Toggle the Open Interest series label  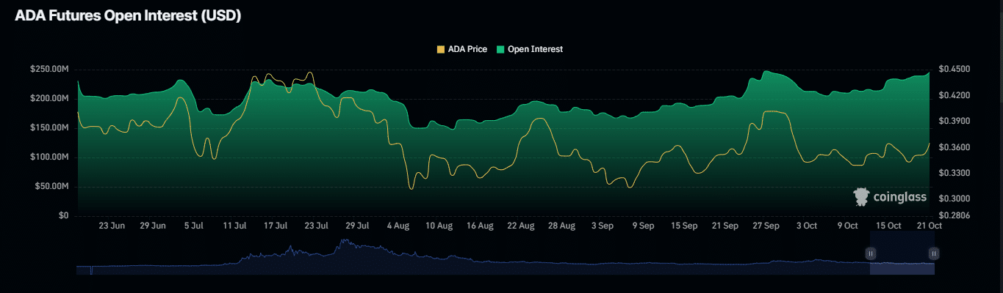click(x=535, y=49)
